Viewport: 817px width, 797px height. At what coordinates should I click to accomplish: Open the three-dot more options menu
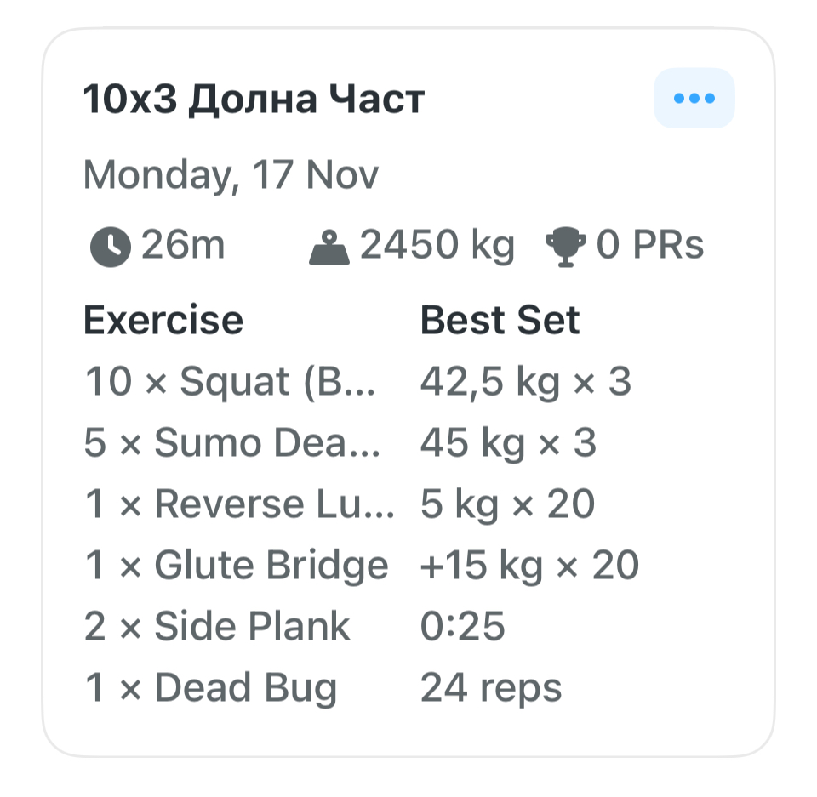pos(694,99)
